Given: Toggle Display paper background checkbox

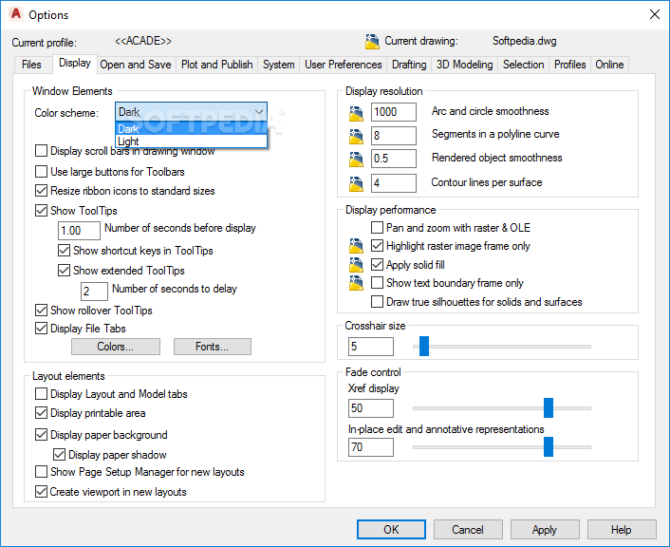Looking at the screenshot, I should [x=41, y=435].
